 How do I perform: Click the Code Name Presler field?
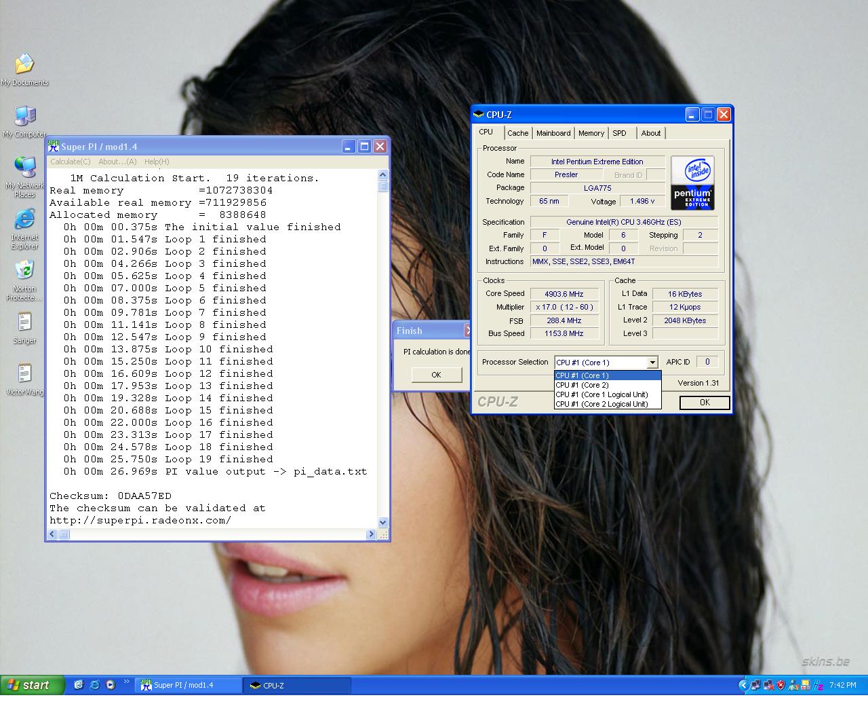[x=566, y=174]
